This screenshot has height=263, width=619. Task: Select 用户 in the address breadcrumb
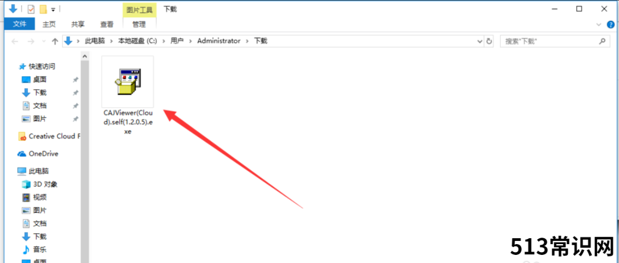177,41
